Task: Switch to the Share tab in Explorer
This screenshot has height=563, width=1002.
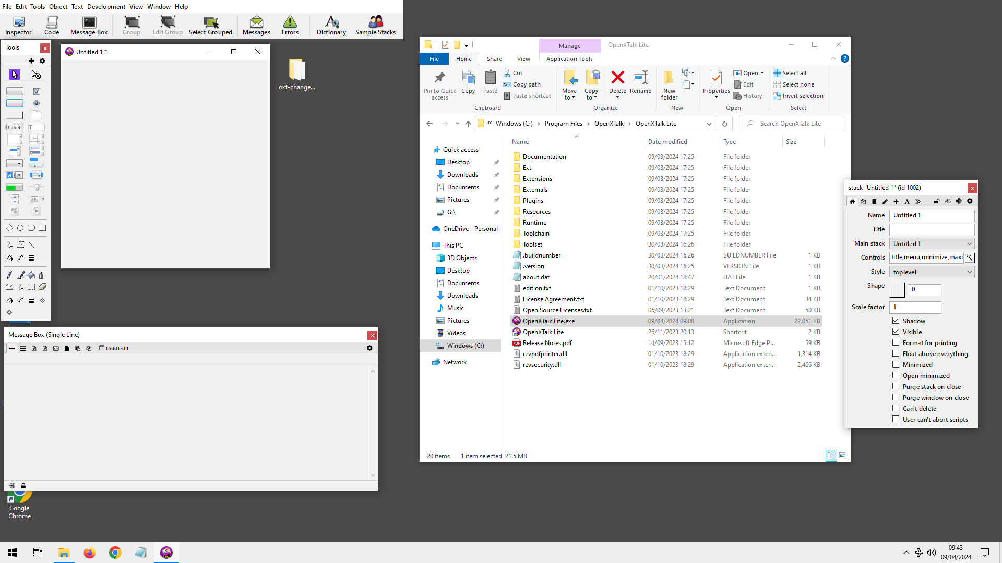Action: click(494, 59)
